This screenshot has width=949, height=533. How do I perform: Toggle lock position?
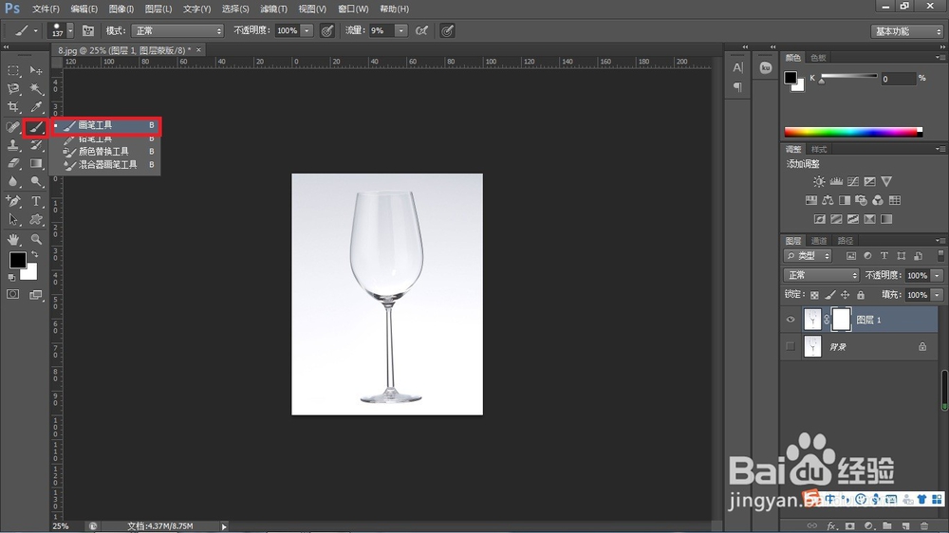[846, 295]
